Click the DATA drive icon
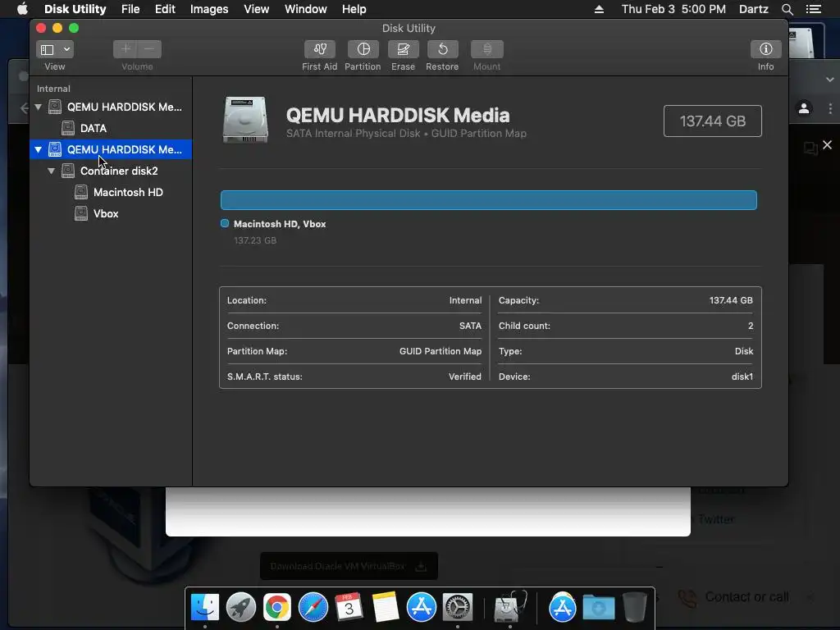This screenshot has height=630, width=840. pyautogui.click(x=68, y=127)
